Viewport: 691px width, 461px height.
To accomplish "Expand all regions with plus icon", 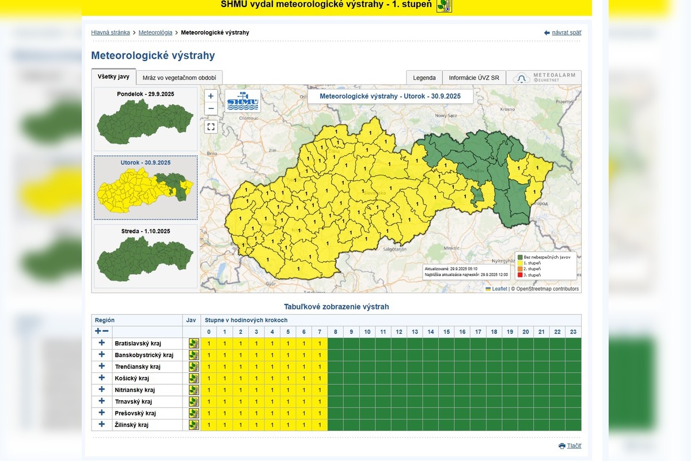I will click(98, 331).
